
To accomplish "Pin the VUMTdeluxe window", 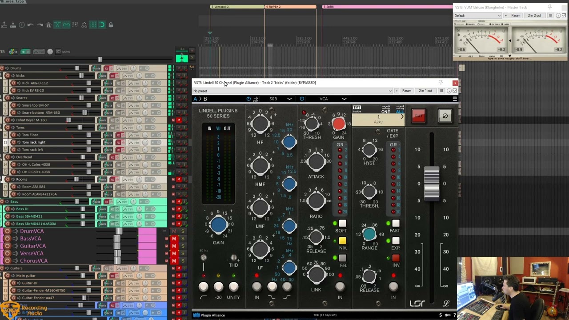I will click(550, 7).
